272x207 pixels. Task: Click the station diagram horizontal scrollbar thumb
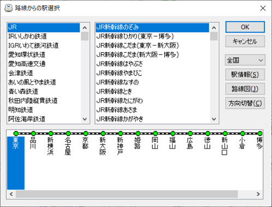click(x=127, y=194)
